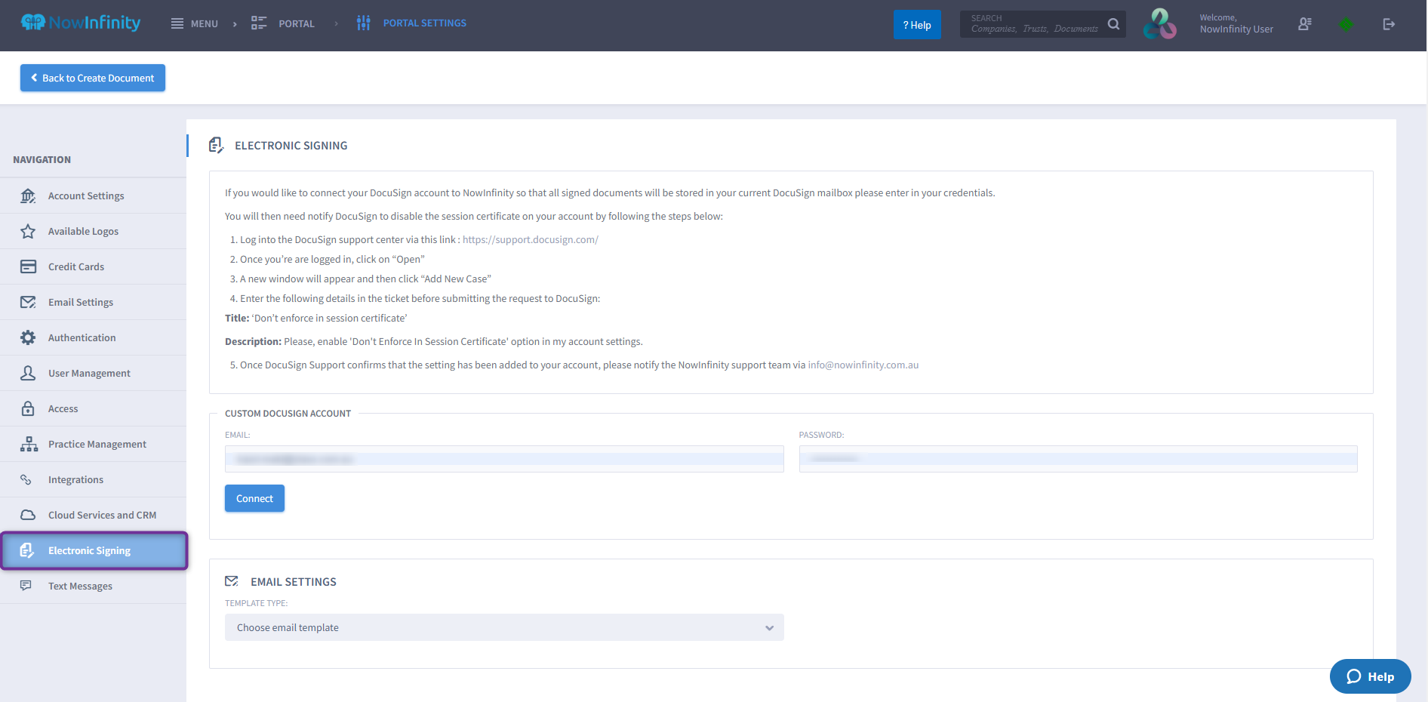Click the Account Settings bank icon
Viewport: 1428px width, 702px height.
28,196
